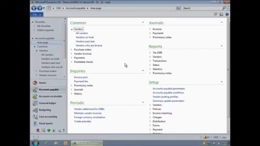The height and width of the screenshot is (146, 260).
Task: Open the Help icon in the toolbar
Action: (227, 14)
